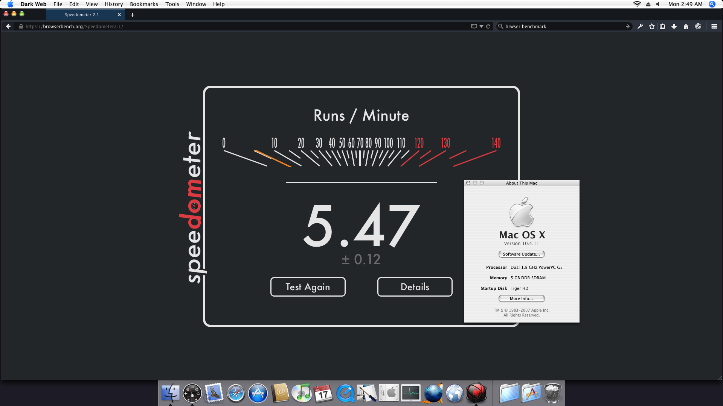Open the downloads arrow icon
This screenshot has width=723, height=406.
[674, 26]
